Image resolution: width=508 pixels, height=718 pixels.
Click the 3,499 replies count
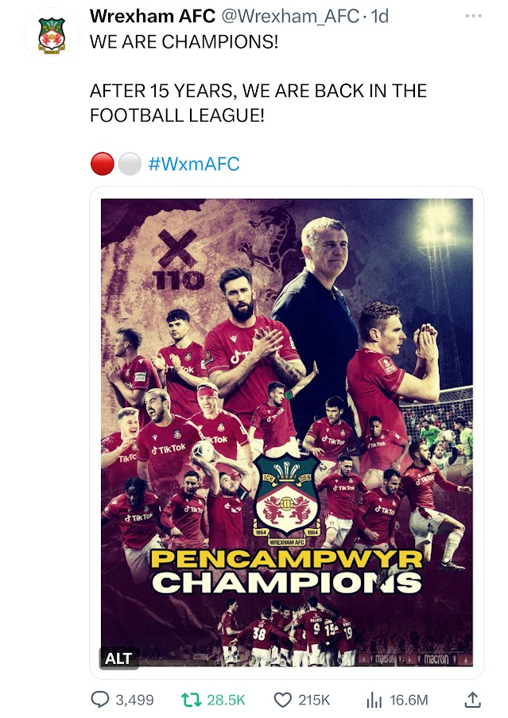134,700
